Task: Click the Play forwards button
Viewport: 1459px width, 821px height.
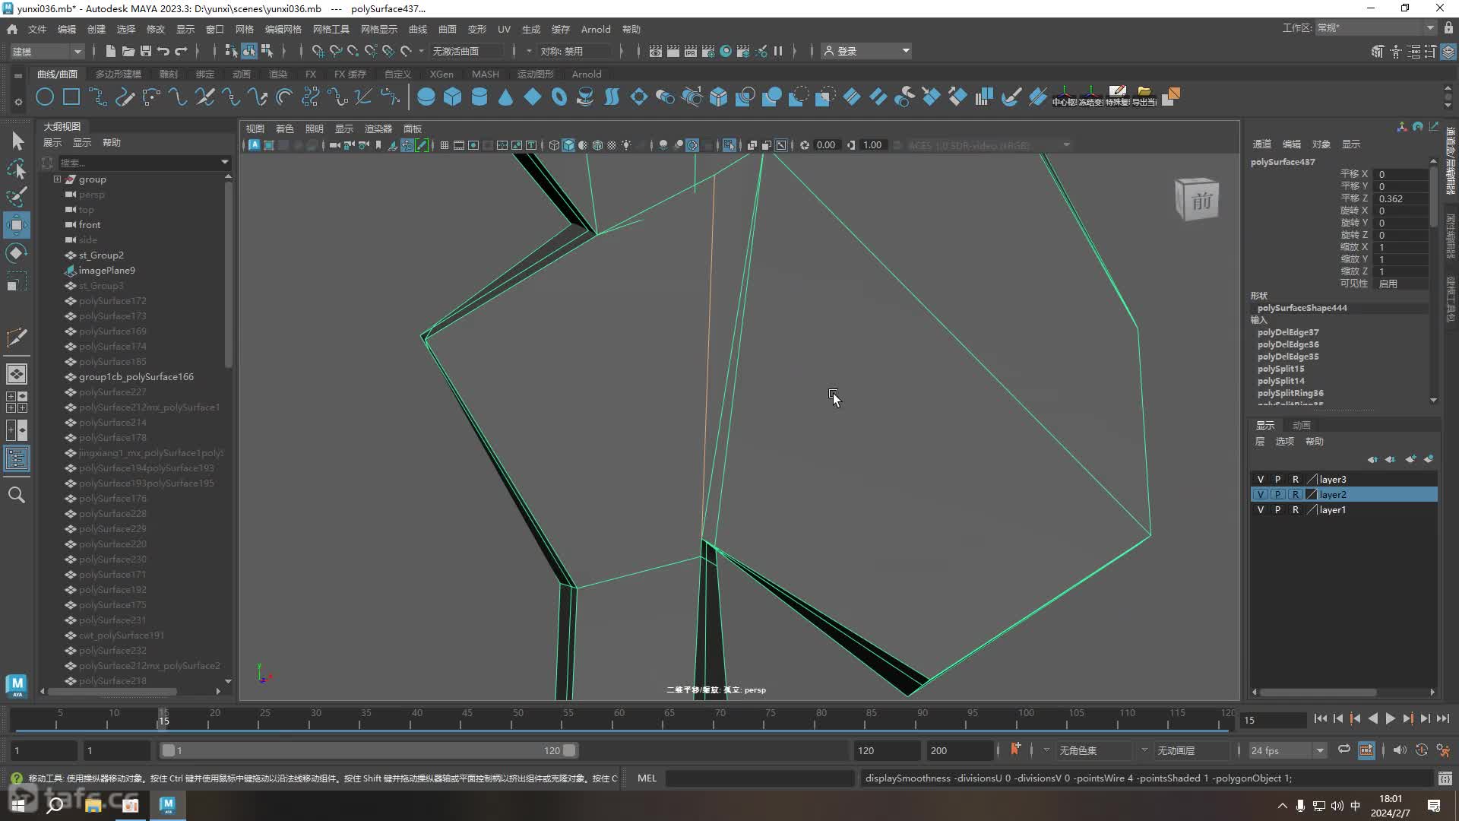Action: tap(1390, 719)
